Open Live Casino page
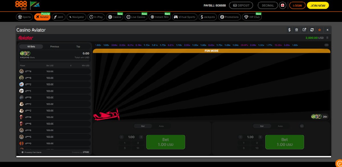The image size is (342, 167). click(136, 17)
